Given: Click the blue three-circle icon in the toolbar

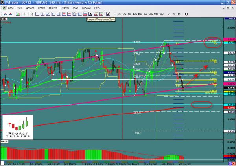Looking at the screenshot, I should (5, 14).
